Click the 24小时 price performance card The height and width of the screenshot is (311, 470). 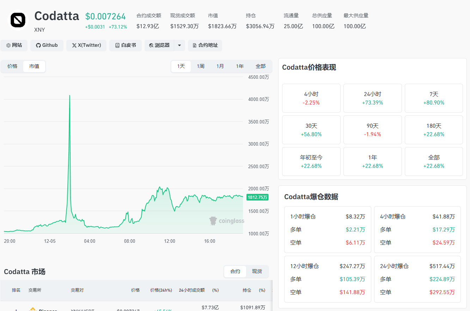373,98
